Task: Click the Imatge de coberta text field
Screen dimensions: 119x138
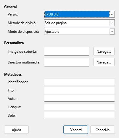Action: point(67,51)
